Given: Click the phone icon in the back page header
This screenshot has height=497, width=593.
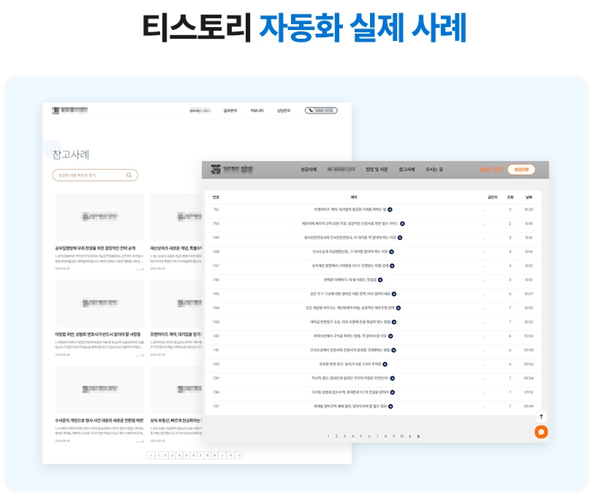Looking at the screenshot, I should tap(311, 111).
